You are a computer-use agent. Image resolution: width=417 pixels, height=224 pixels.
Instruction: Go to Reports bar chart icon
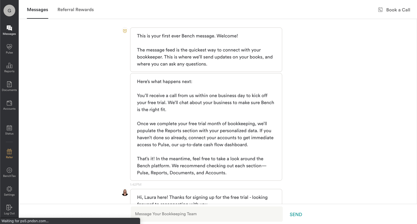9,66
